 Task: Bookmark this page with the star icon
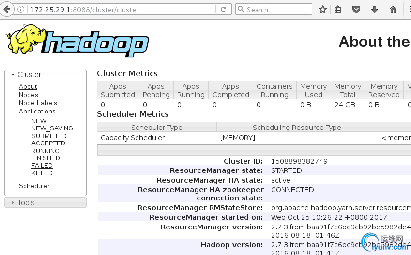(323, 10)
